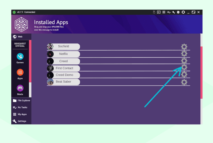Click the fullscreen window icon in title bar

193,12
